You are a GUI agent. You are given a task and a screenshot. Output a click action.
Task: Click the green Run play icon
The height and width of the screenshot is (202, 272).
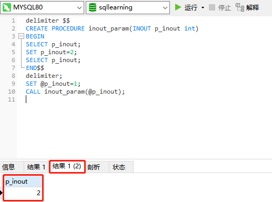tap(178, 7)
